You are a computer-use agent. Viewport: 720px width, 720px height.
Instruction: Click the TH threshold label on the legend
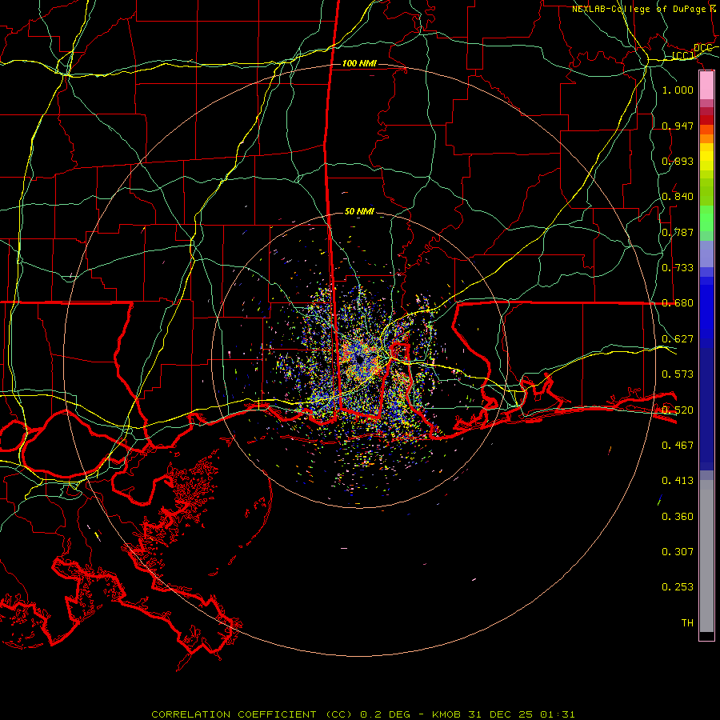(687, 622)
